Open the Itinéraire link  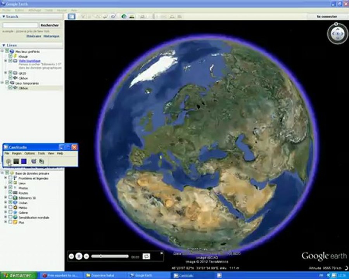click(34, 36)
